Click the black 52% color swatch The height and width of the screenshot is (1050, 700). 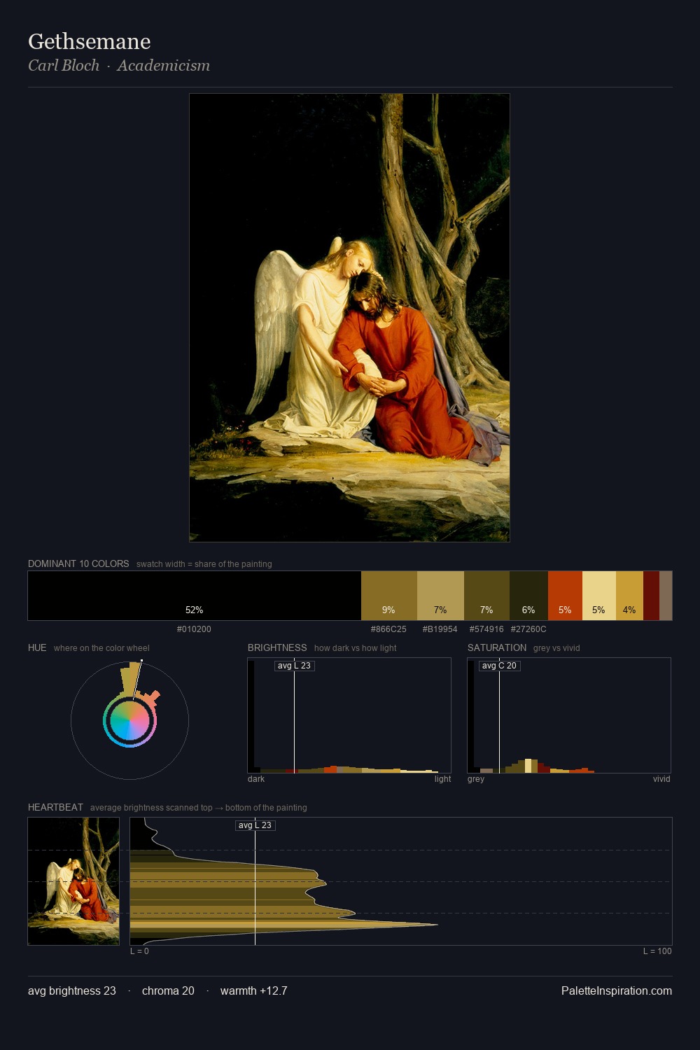coord(195,596)
